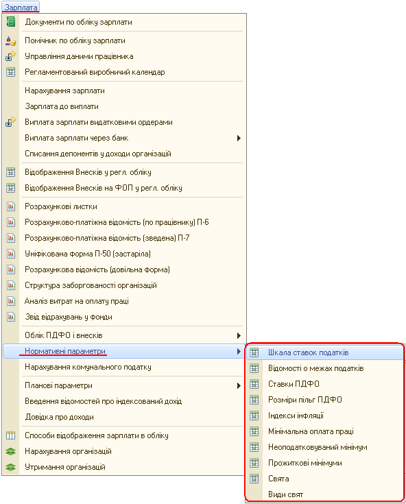
Task: Expand submenu arrow for Нормативні параметри
Action: [239, 351]
